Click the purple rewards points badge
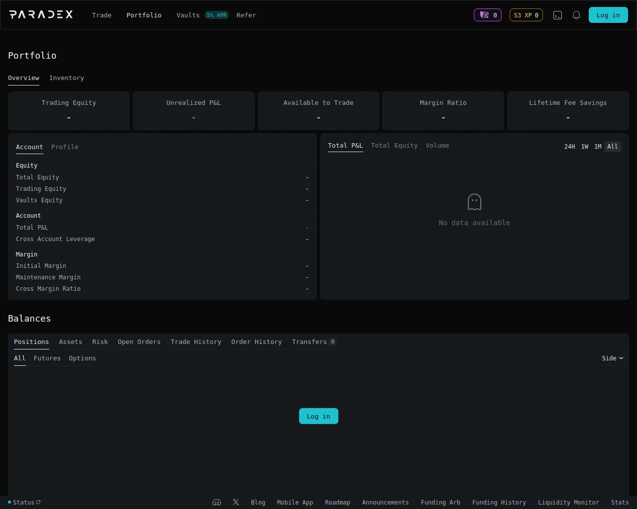The width and height of the screenshot is (637, 509). 487,15
